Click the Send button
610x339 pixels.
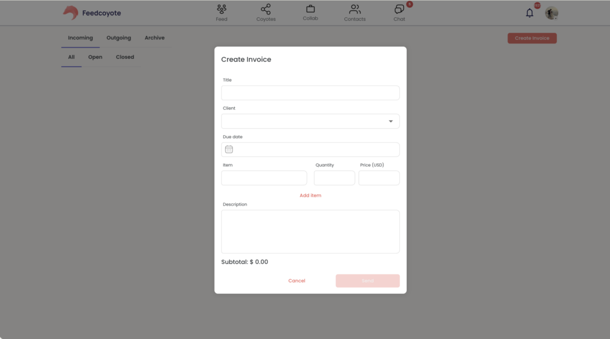click(368, 281)
